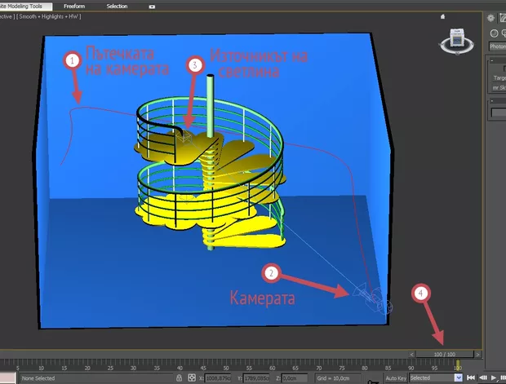Click the time slider at 100/100

pyautogui.click(x=444, y=354)
